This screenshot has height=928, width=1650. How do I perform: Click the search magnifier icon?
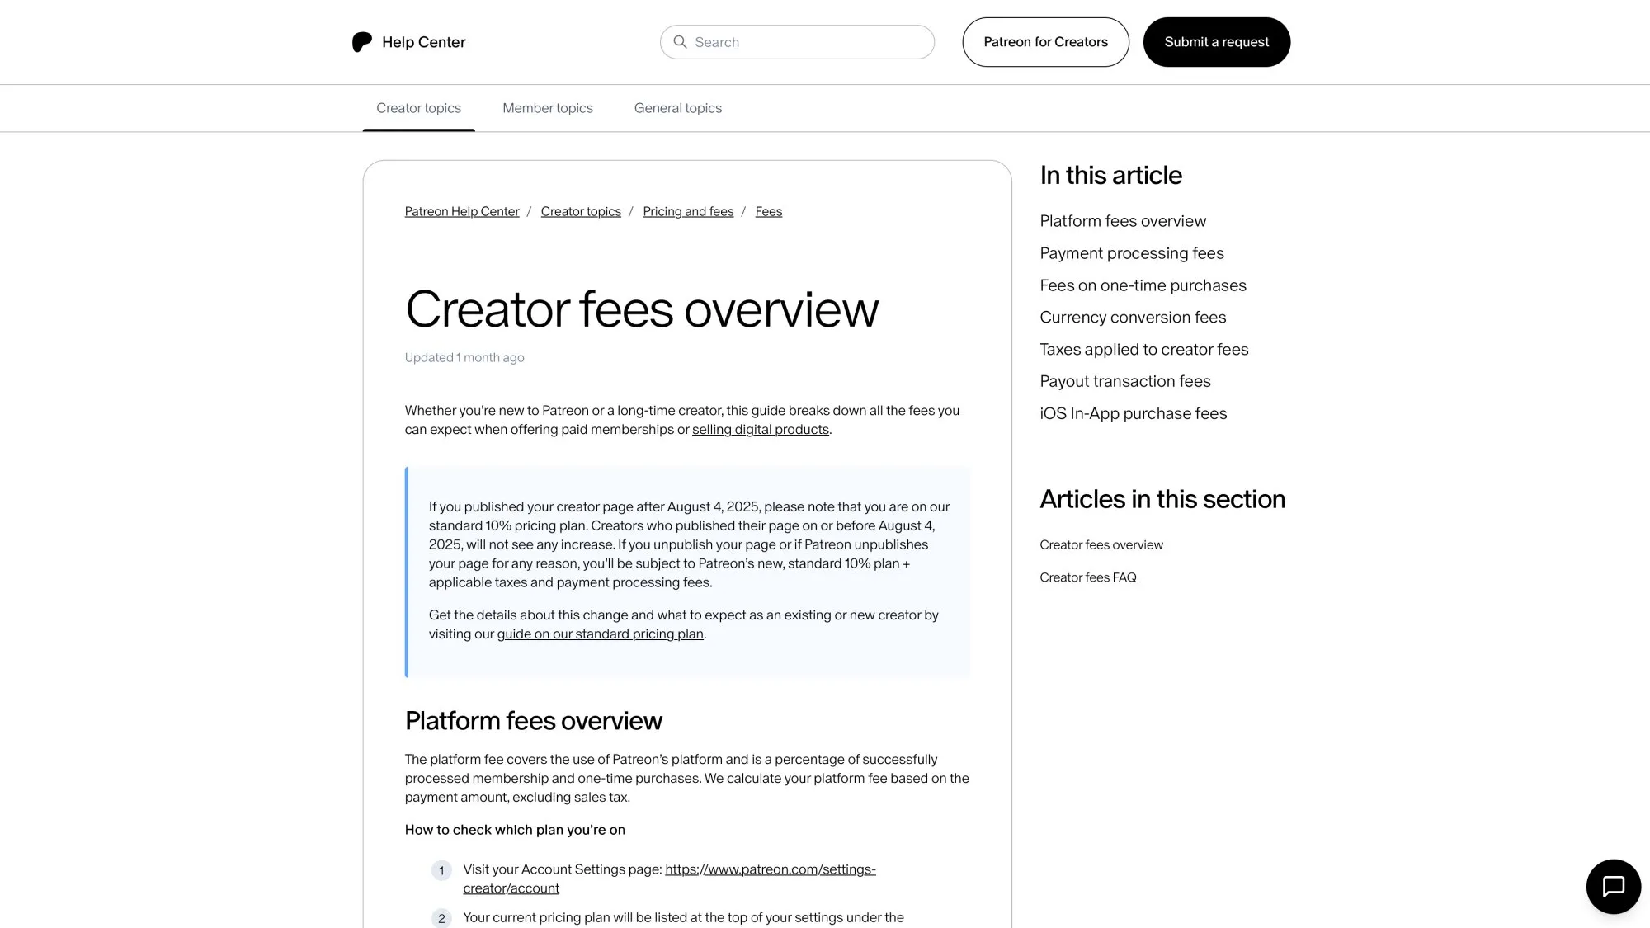pos(680,41)
